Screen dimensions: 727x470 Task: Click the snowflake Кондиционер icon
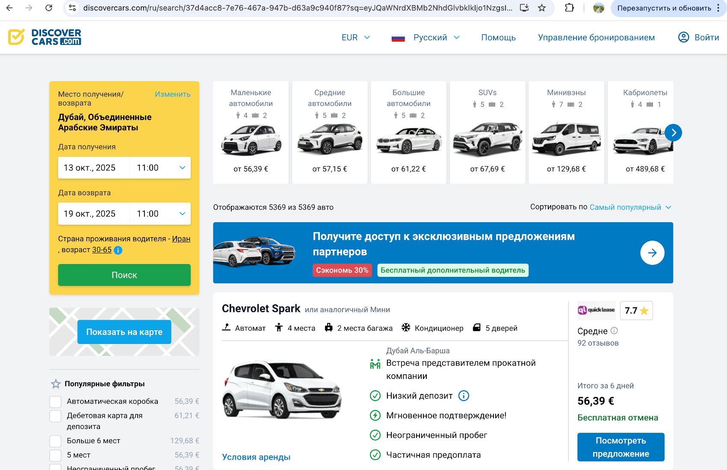pyautogui.click(x=406, y=327)
